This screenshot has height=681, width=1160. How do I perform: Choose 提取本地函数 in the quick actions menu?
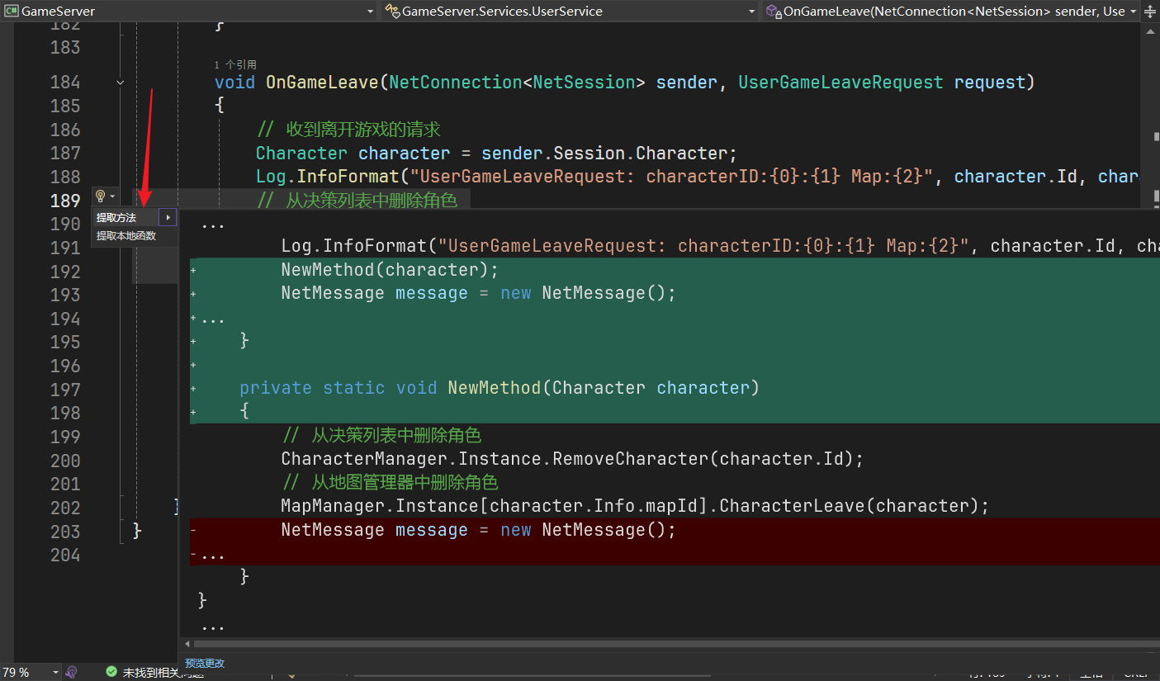[x=126, y=236]
